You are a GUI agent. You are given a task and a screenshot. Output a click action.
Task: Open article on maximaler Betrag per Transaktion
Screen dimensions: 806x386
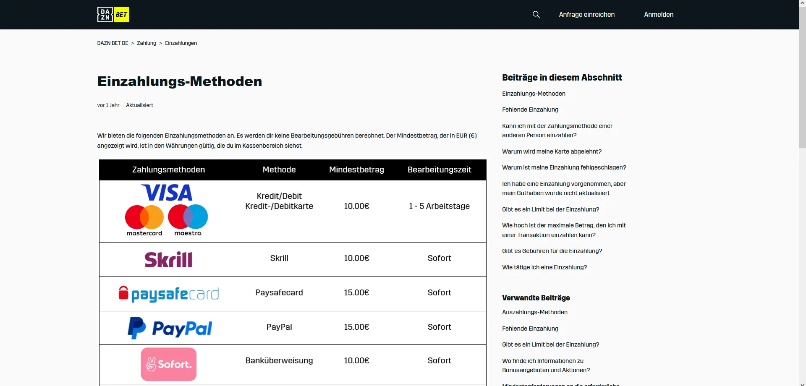pos(564,230)
